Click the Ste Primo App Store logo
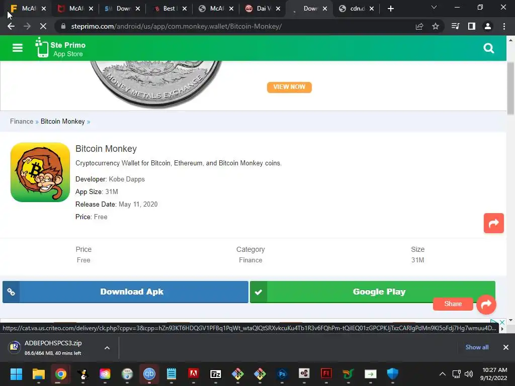Image resolution: width=515 pixels, height=386 pixels. pyautogui.click(x=61, y=48)
